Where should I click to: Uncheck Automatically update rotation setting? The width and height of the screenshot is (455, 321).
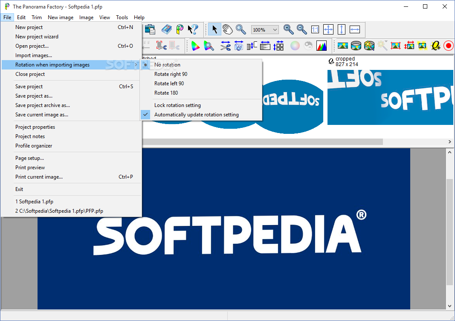tap(201, 115)
